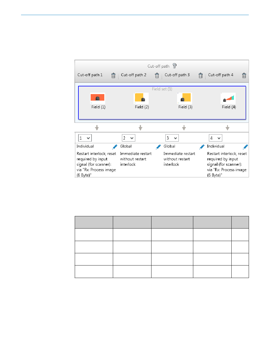Image resolution: width=270 pixels, height=363 pixels.
Task: Edit the second column Global setting pencil icon
Action: coord(158,147)
